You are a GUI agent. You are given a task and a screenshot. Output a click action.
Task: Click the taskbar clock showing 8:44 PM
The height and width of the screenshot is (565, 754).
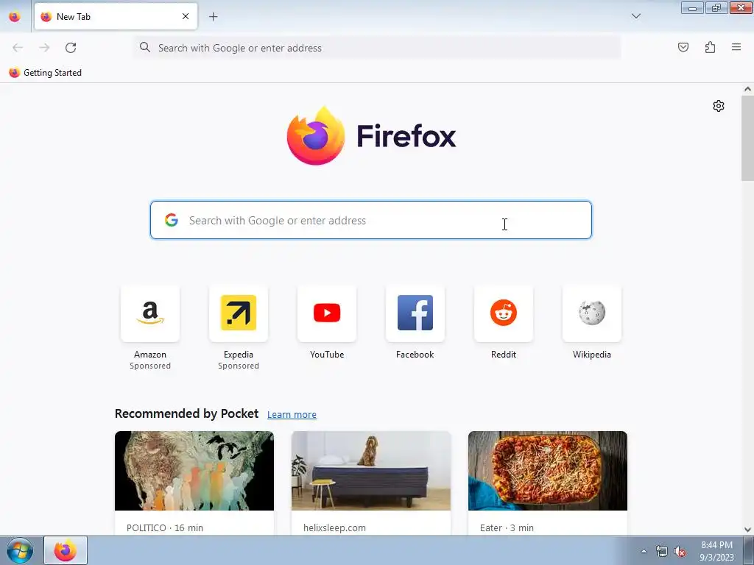tap(716, 551)
